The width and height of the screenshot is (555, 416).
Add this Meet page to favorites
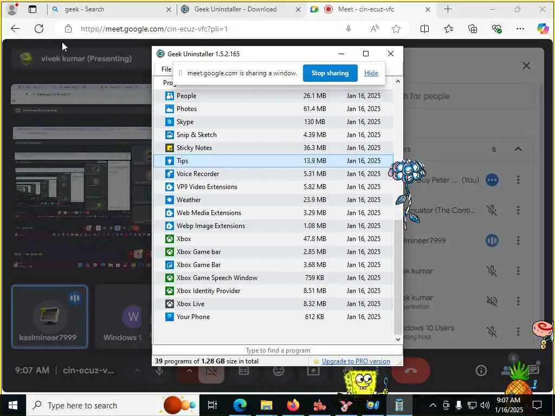(396, 29)
